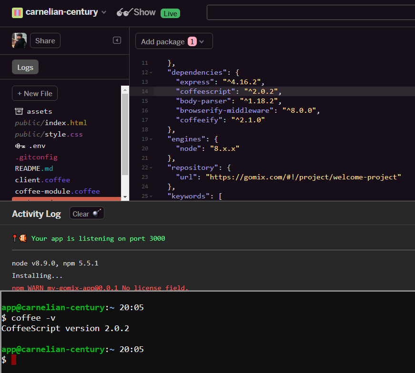This screenshot has height=373, width=415.
Task: Click the file list scrollbar down arrow
Action: pyautogui.click(x=125, y=197)
